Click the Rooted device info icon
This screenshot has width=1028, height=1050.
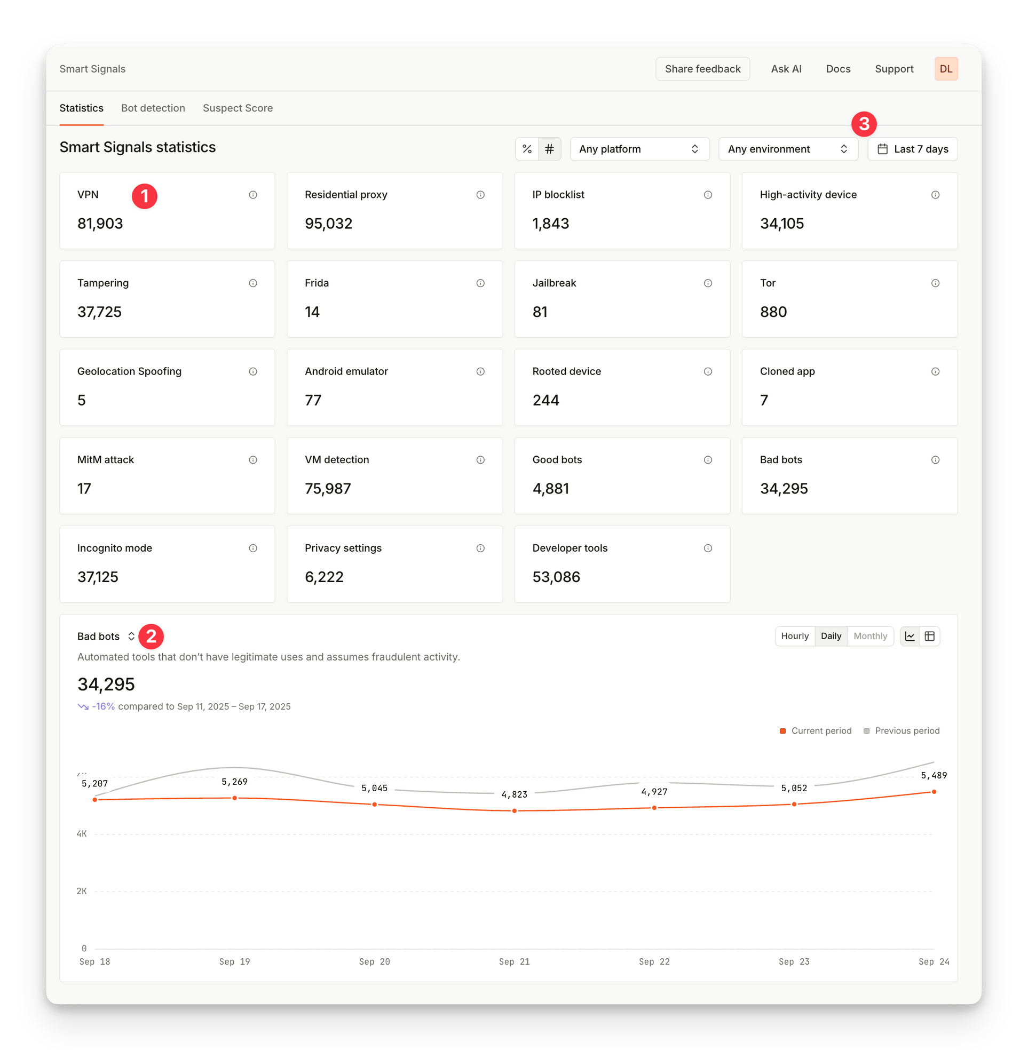707,371
